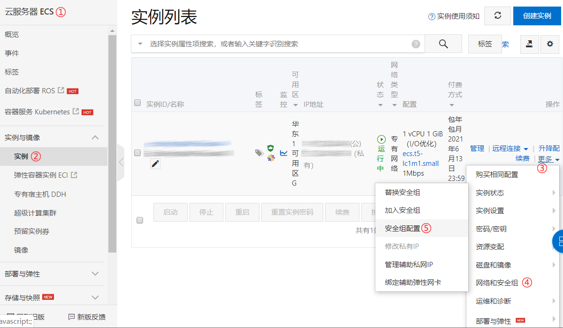Open the ecs.t5-lc1m1.small link
563x328 pixels.
click(421, 158)
